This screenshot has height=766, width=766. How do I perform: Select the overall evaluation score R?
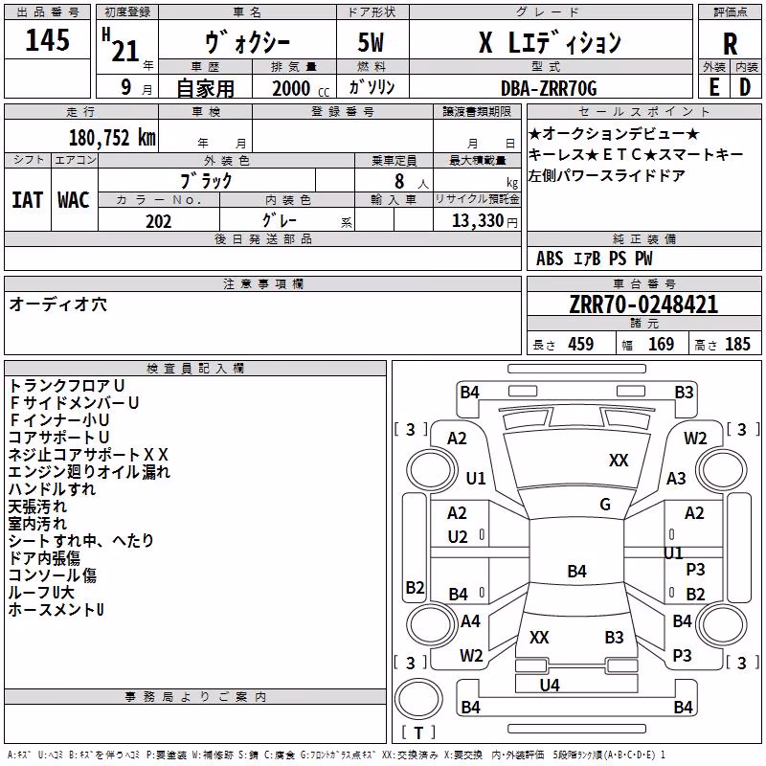point(730,44)
